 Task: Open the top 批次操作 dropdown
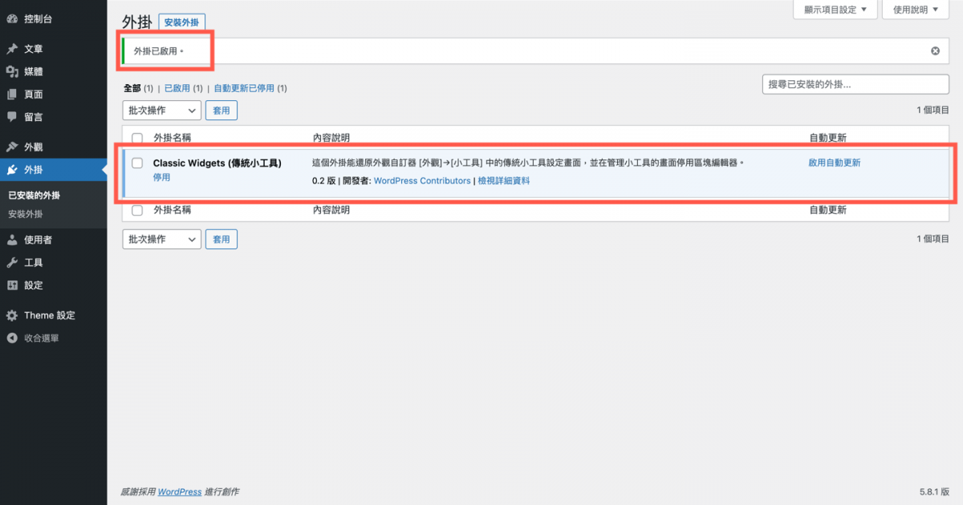click(161, 111)
